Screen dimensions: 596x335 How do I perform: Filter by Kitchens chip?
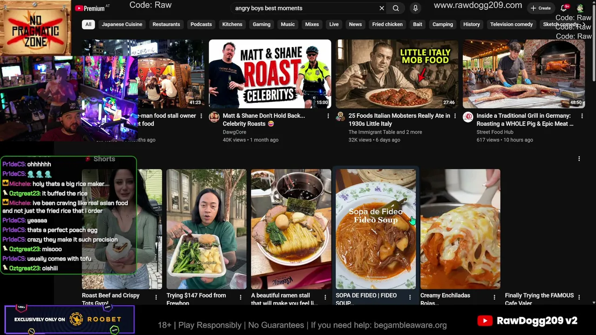[x=232, y=24]
